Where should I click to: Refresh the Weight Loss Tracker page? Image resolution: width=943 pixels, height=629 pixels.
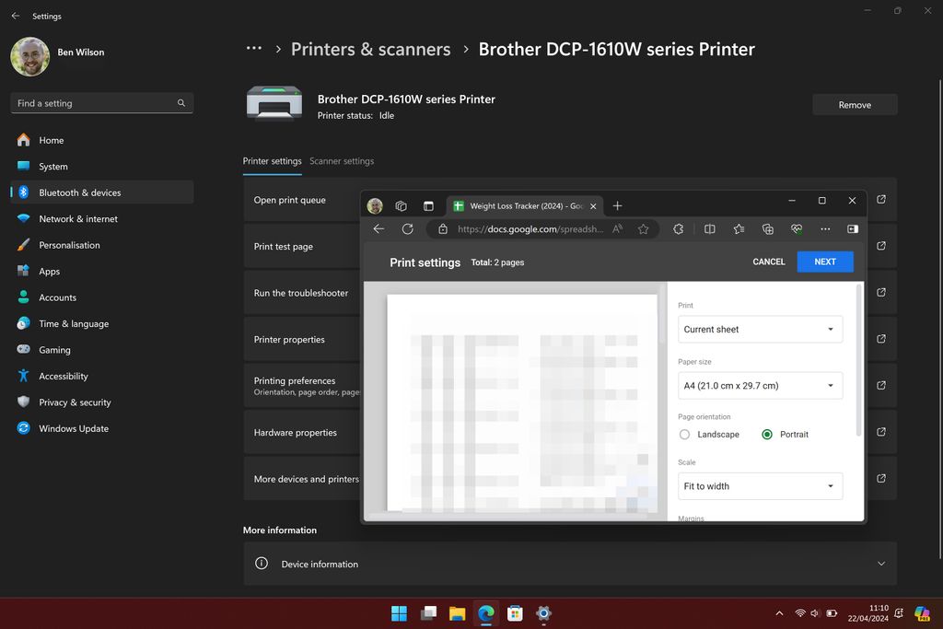tap(408, 228)
